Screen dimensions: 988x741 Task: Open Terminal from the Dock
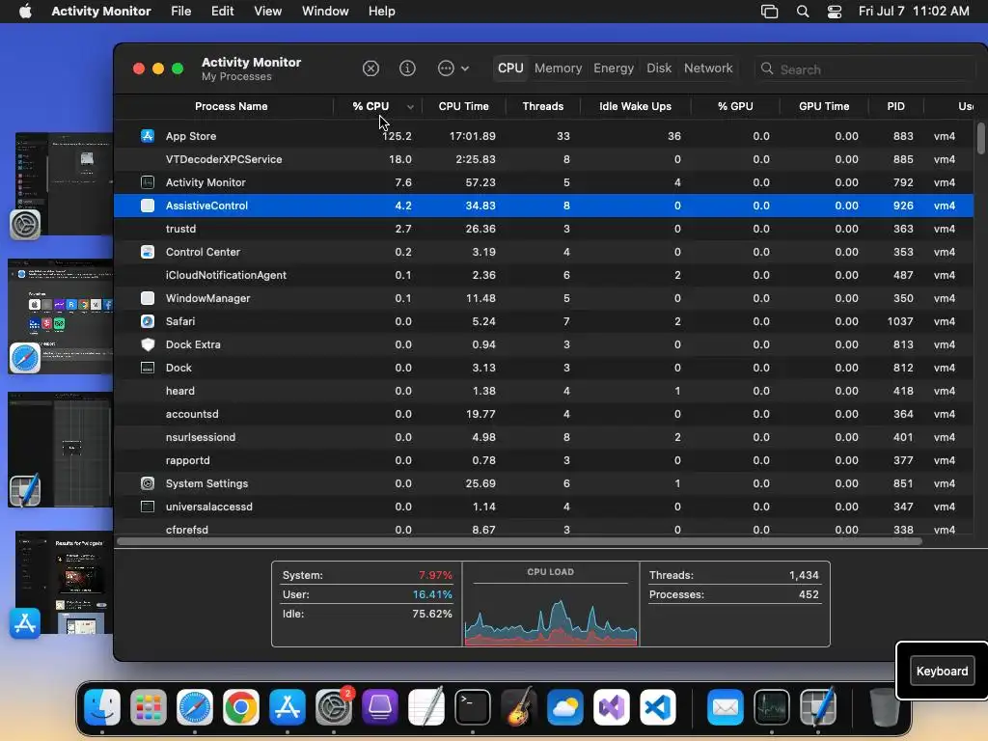473,707
